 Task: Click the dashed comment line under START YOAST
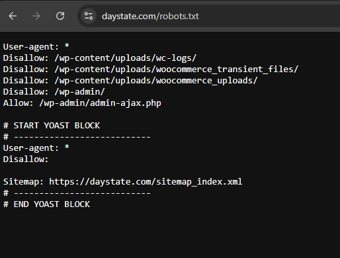77,137
